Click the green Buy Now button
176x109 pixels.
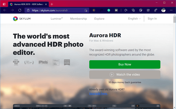point(125,64)
